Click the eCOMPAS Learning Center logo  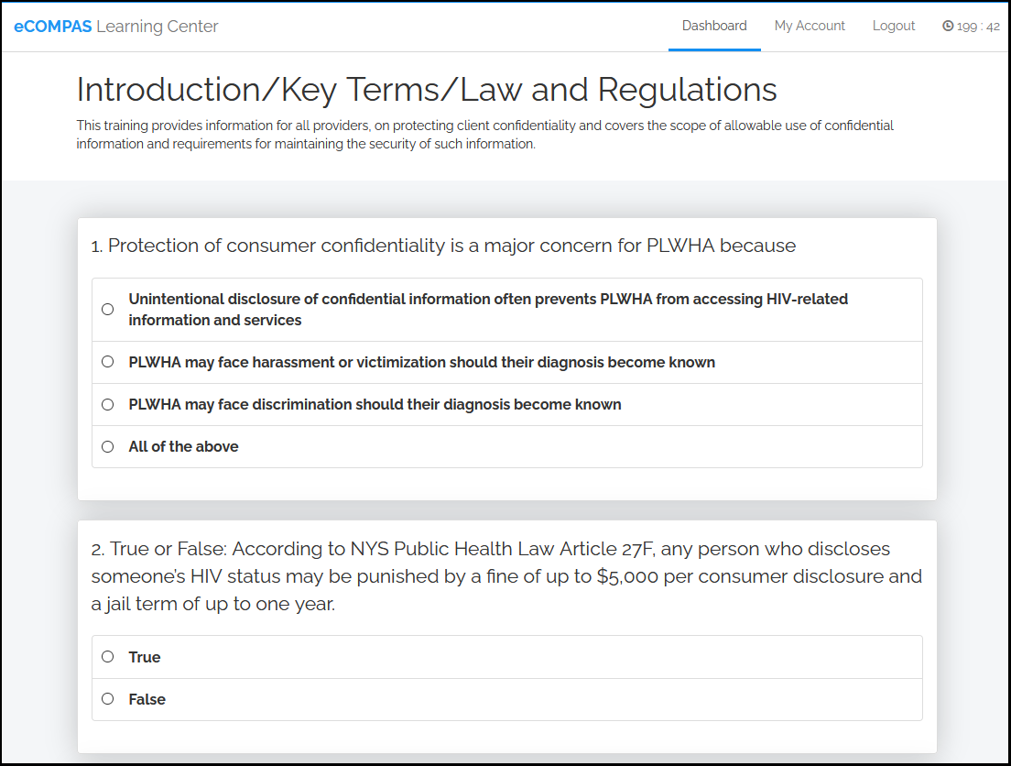coord(116,27)
